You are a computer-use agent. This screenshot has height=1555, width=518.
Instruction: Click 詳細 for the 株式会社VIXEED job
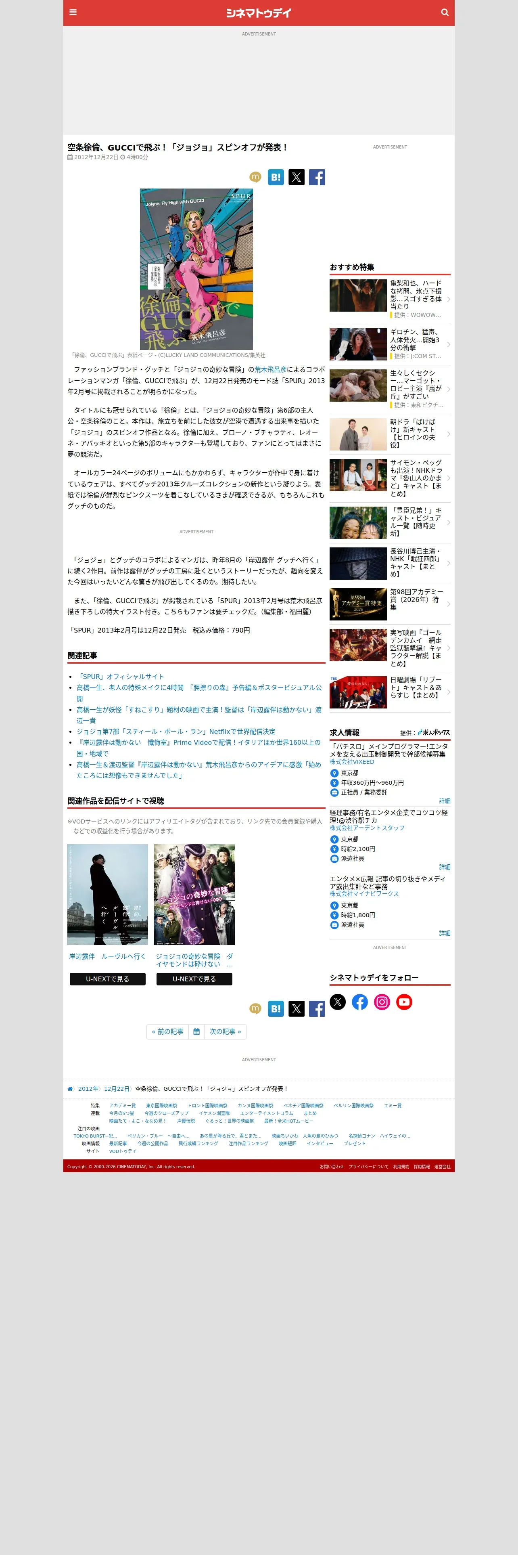(445, 801)
